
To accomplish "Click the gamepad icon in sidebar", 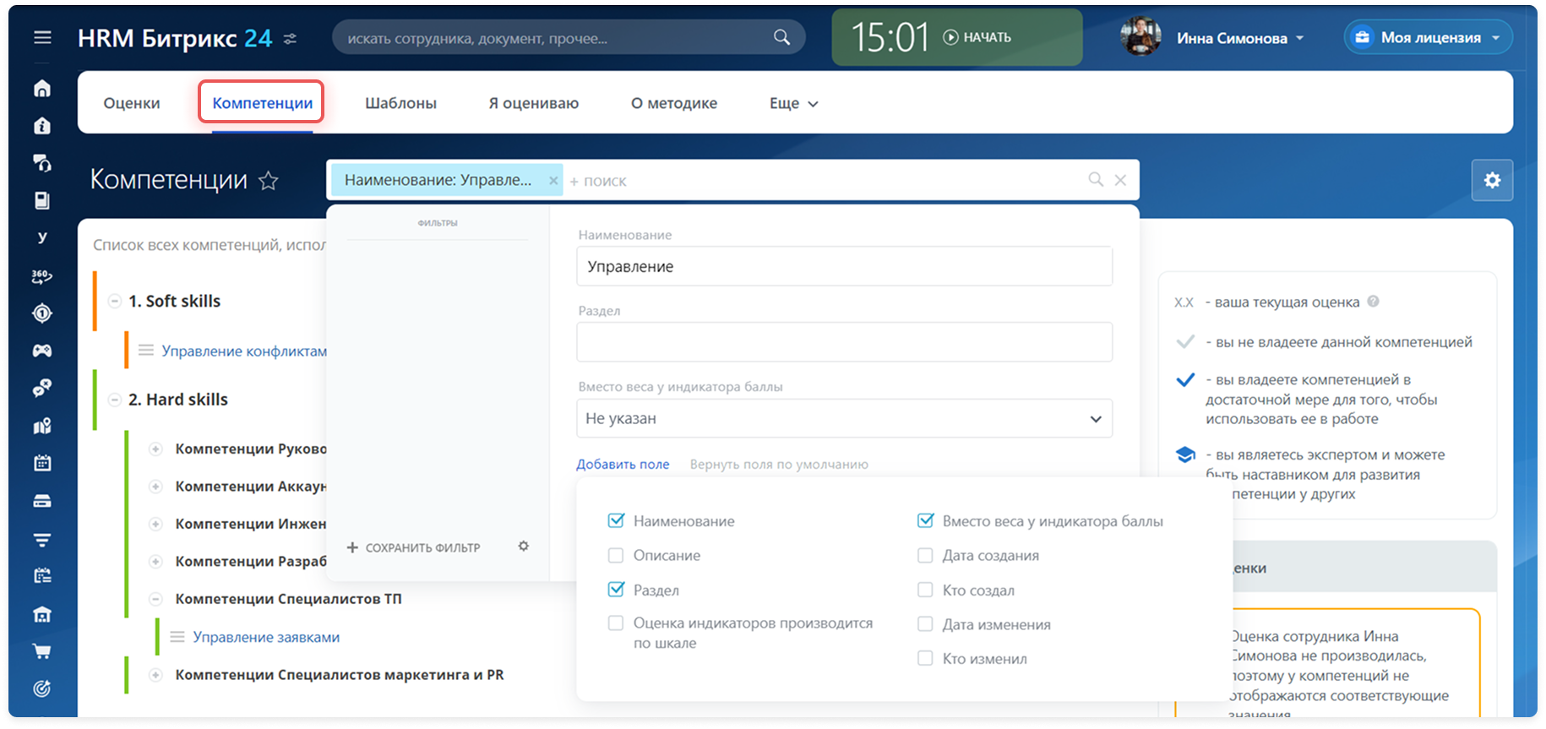I will (x=42, y=351).
